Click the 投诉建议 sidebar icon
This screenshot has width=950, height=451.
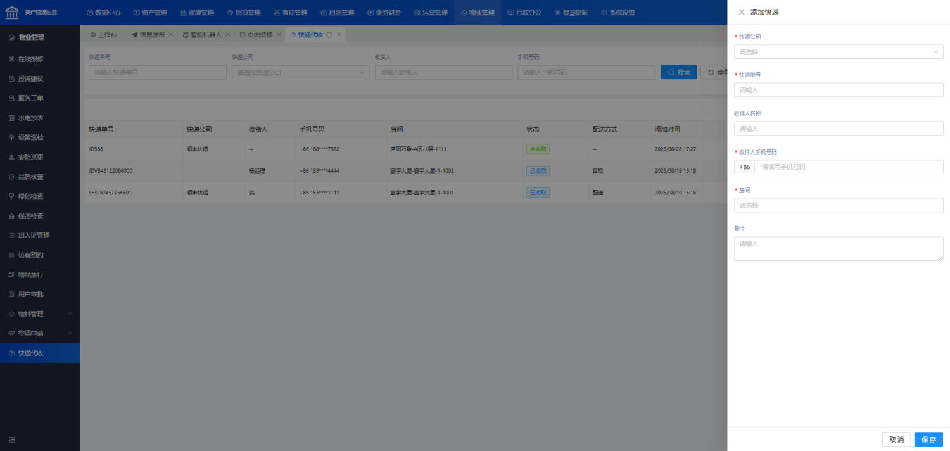click(11, 79)
